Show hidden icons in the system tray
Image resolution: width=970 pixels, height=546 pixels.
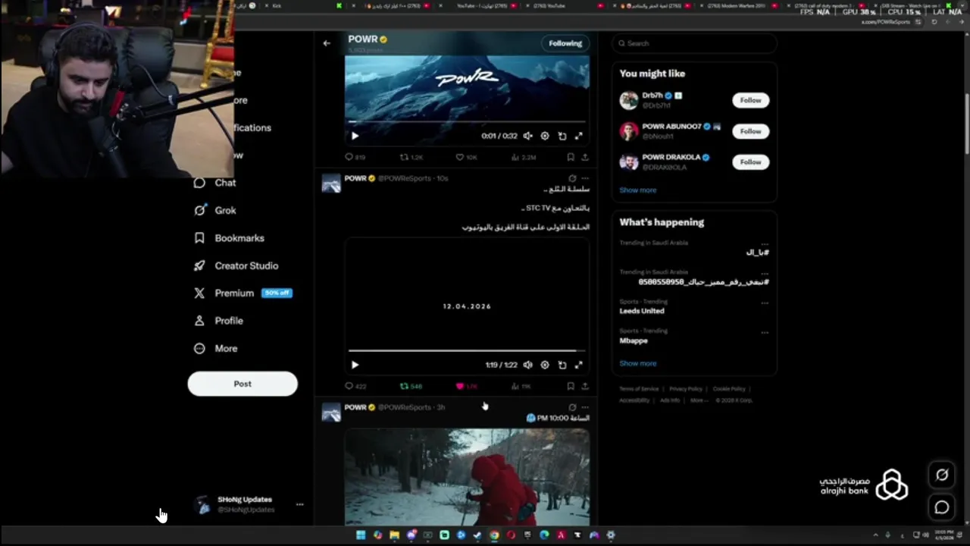tap(875, 535)
